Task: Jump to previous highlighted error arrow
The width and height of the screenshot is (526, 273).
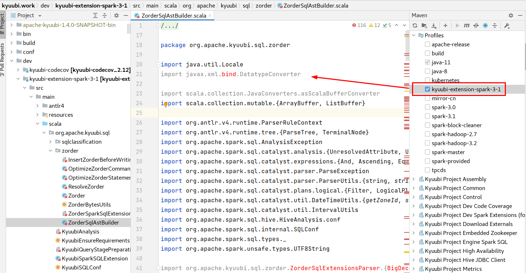Action: click(x=397, y=25)
